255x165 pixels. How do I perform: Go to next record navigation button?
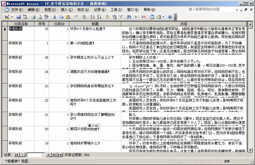(x=48, y=155)
